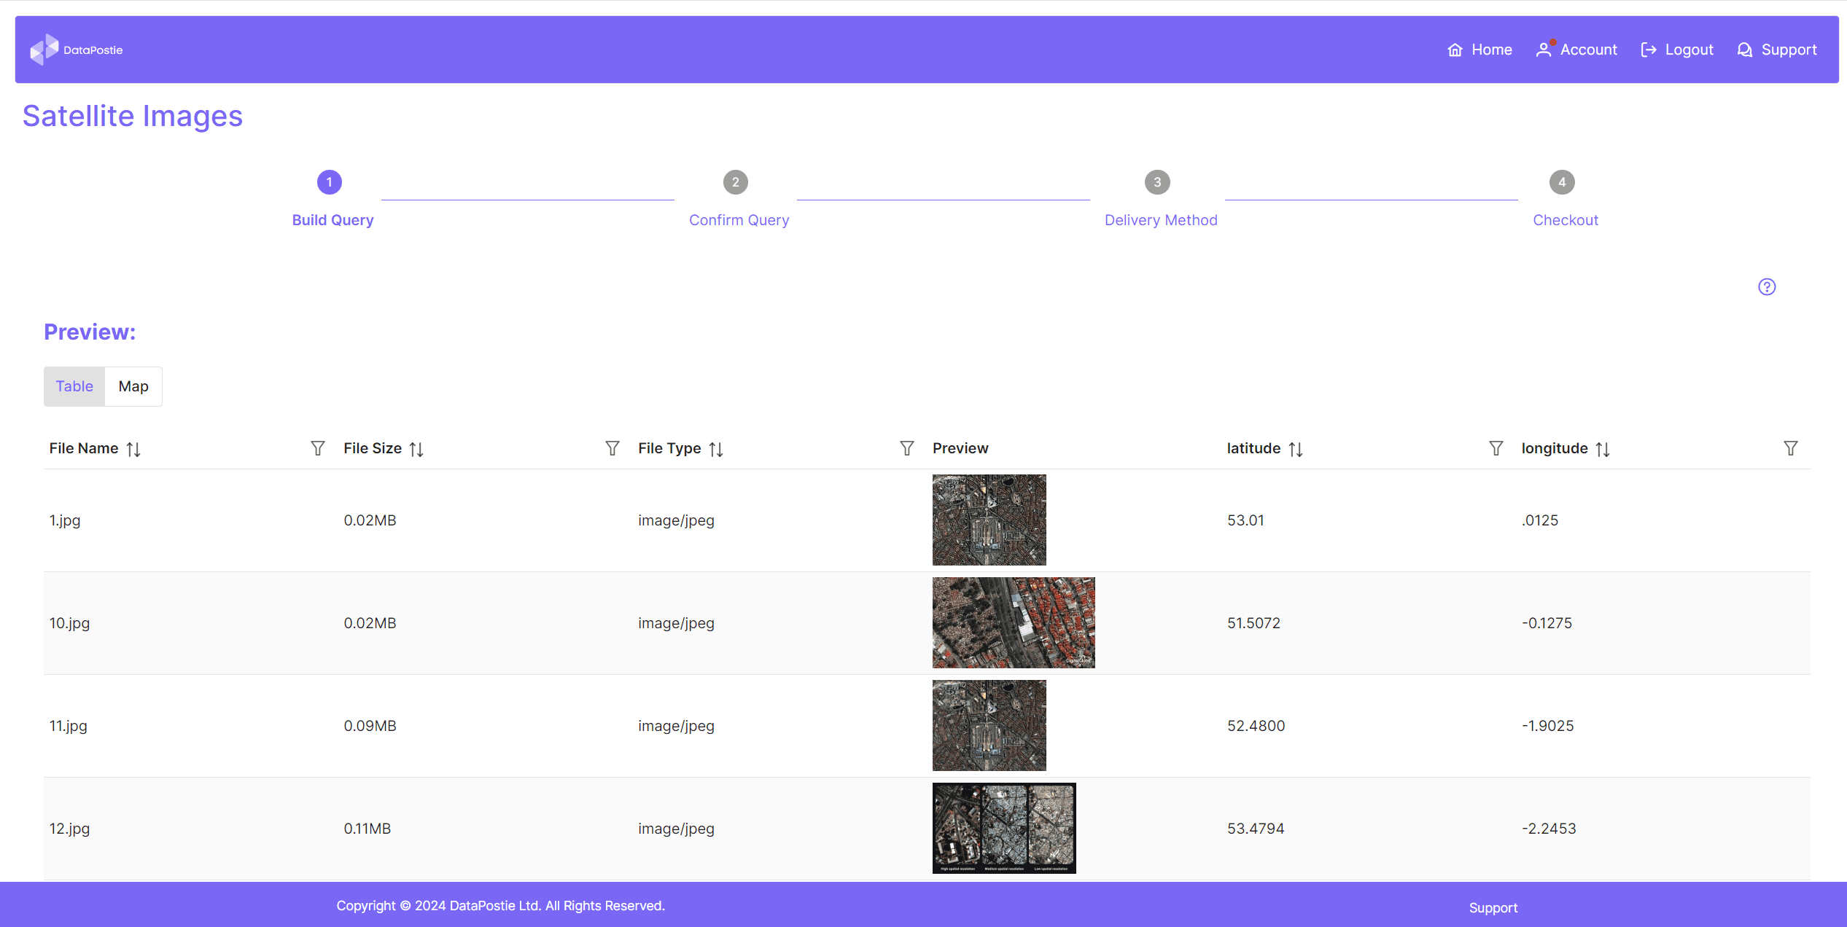The image size is (1847, 927).
Task: Open the longitude column filter icon
Action: tap(1792, 447)
